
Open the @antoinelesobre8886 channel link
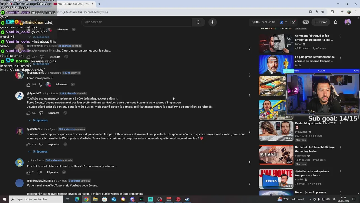[x=40, y=181]
